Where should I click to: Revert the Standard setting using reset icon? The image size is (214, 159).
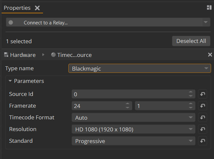tap(203, 141)
